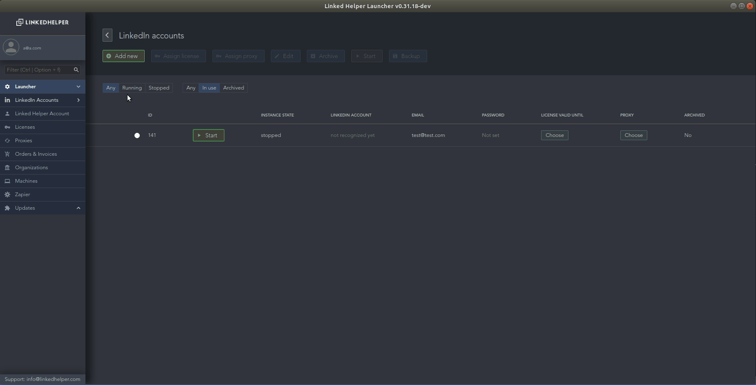Viewport: 756px width, 385px height.
Task: Click the Backup toolbar button
Action: (x=408, y=56)
